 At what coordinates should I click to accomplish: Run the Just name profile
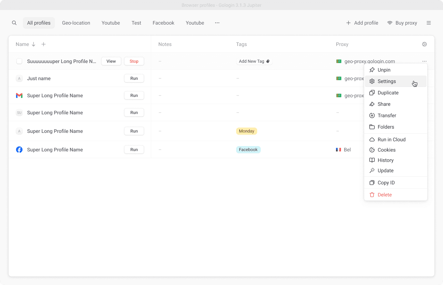[134, 78]
